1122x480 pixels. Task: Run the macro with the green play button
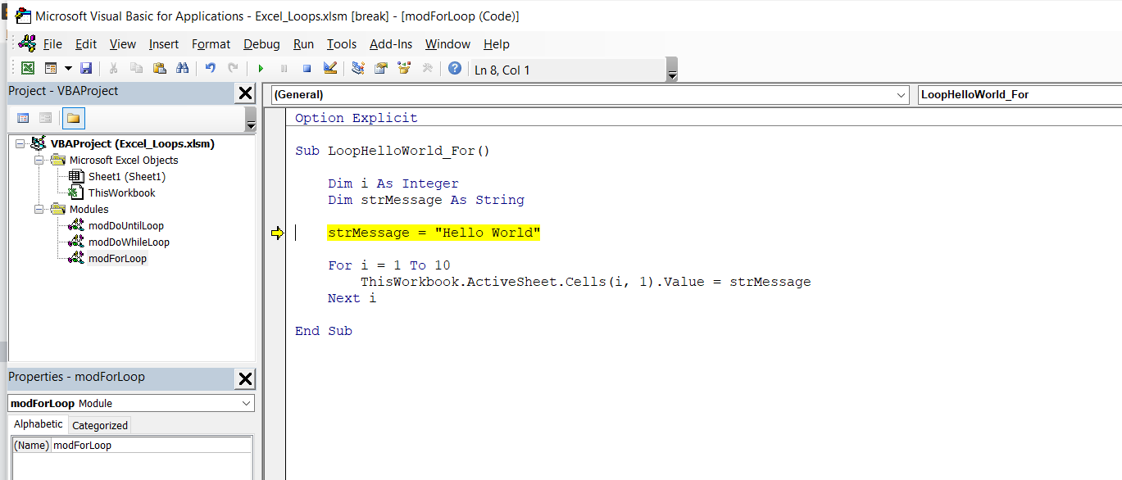tap(261, 69)
